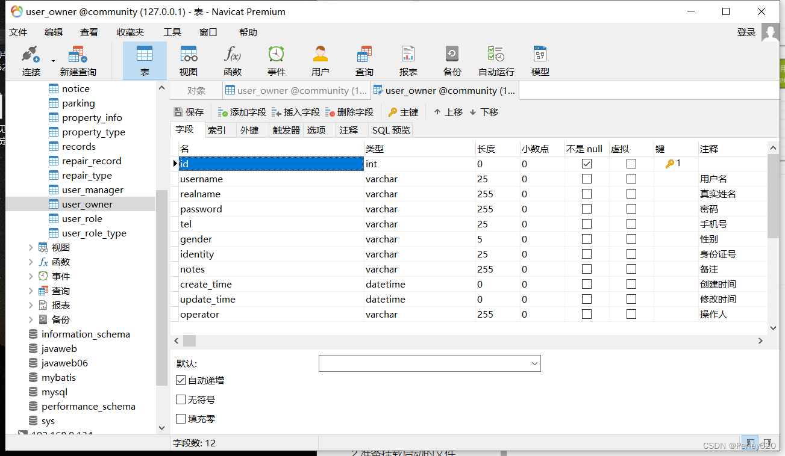Expand the 报表 tree node
This screenshot has height=456, width=785.
[31, 306]
